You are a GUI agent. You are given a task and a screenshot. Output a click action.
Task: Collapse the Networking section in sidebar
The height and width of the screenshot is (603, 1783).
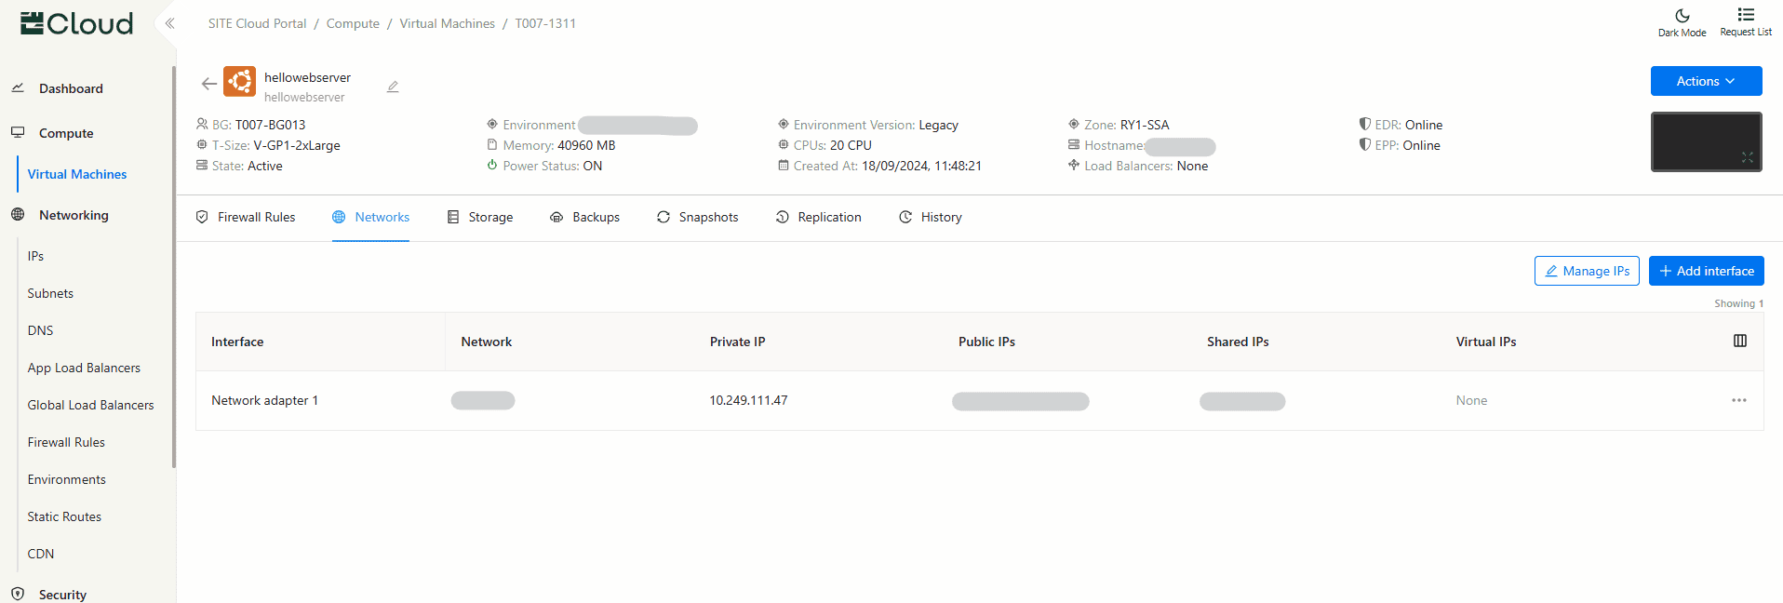(74, 215)
